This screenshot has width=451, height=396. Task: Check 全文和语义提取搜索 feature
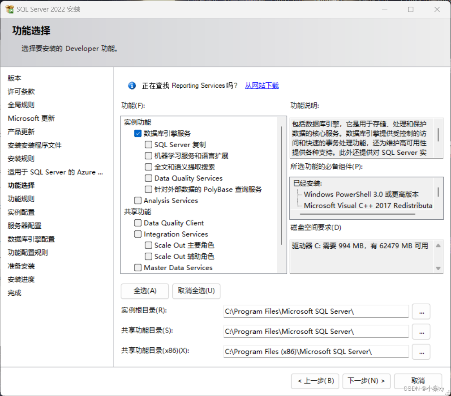tap(148, 167)
